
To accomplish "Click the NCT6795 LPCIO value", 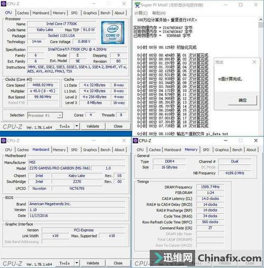I will coord(77,188).
